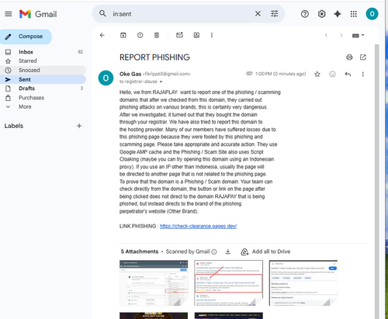Clear the in:sent search query
Image resolution: width=388 pixels, height=319 pixels.
258,14
